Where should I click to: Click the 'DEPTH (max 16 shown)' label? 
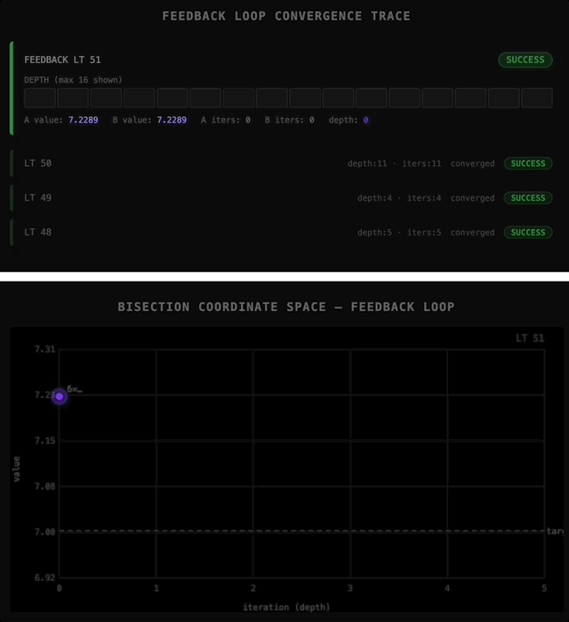pyautogui.click(x=73, y=80)
